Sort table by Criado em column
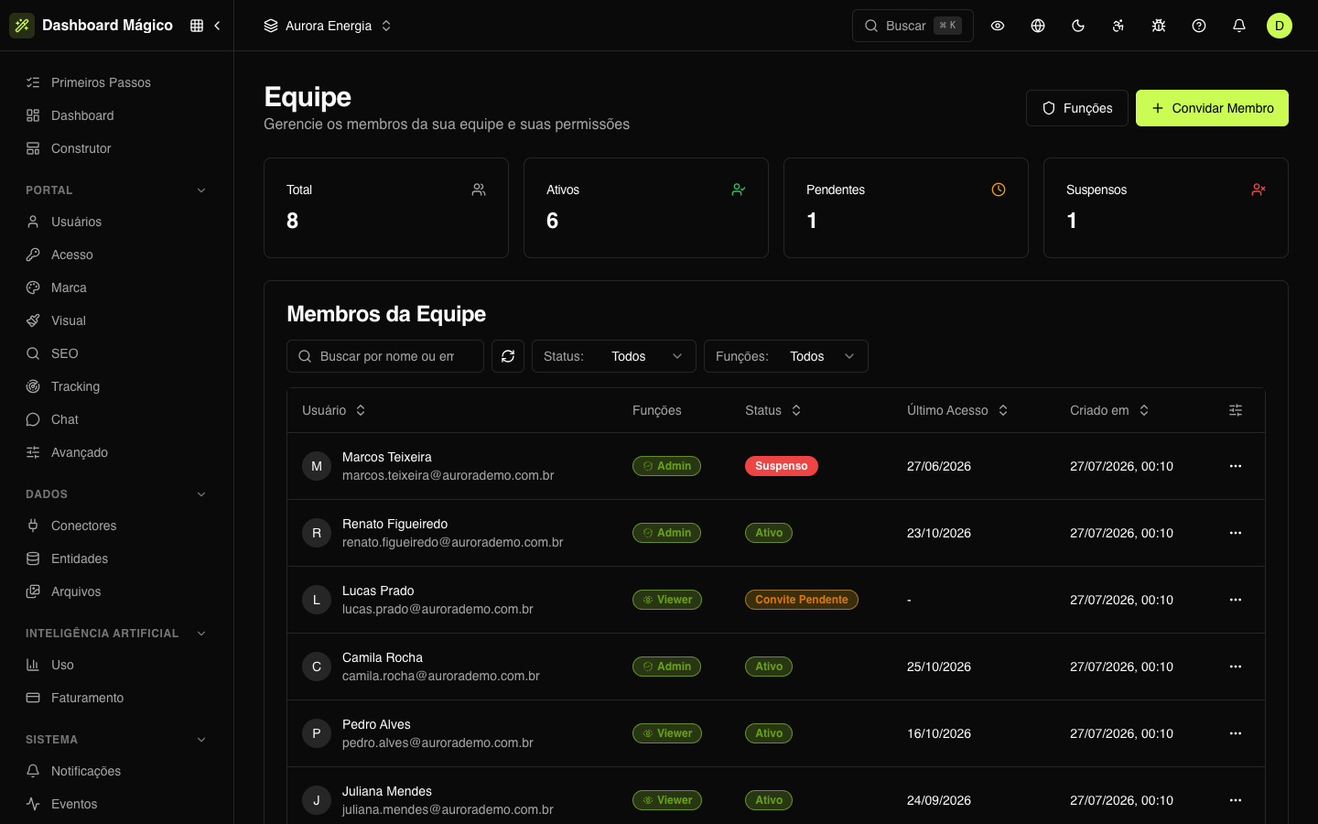The height and width of the screenshot is (824, 1318). (1109, 410)
